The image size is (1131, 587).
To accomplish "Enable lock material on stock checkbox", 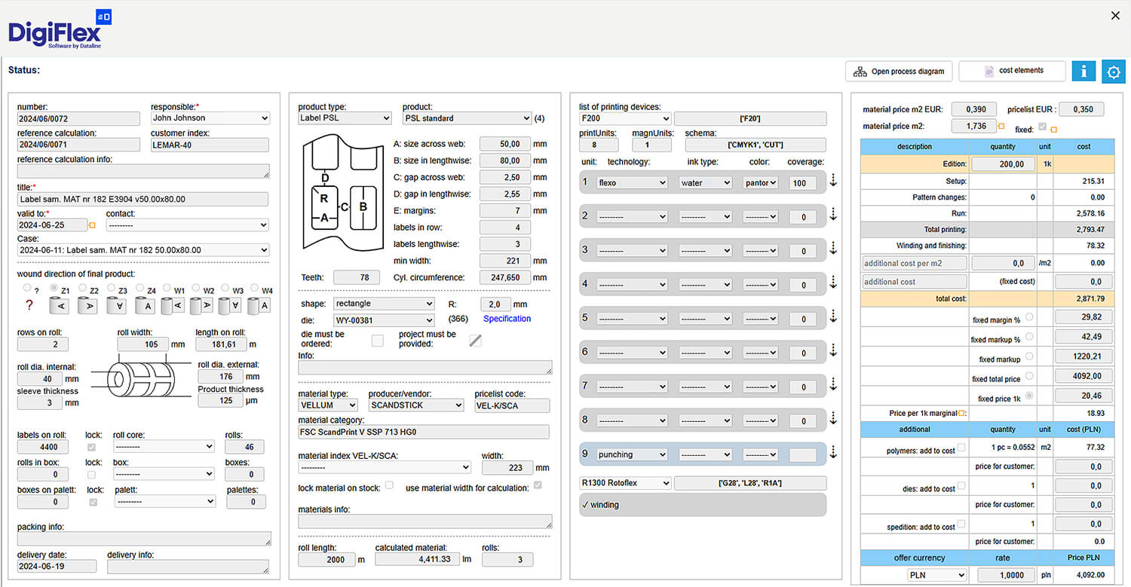I will [389, 485].
